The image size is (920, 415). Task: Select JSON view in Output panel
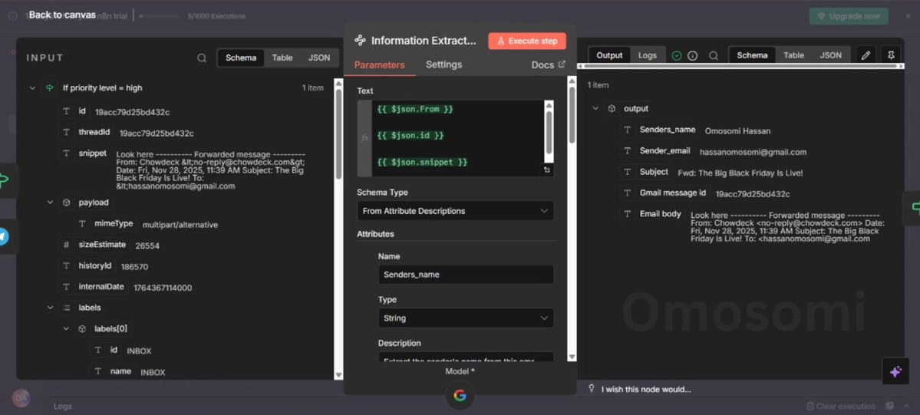(830, 55)
